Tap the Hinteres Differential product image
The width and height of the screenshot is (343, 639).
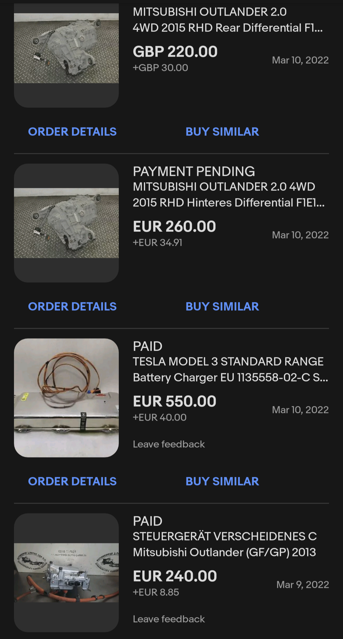[66, 223]
